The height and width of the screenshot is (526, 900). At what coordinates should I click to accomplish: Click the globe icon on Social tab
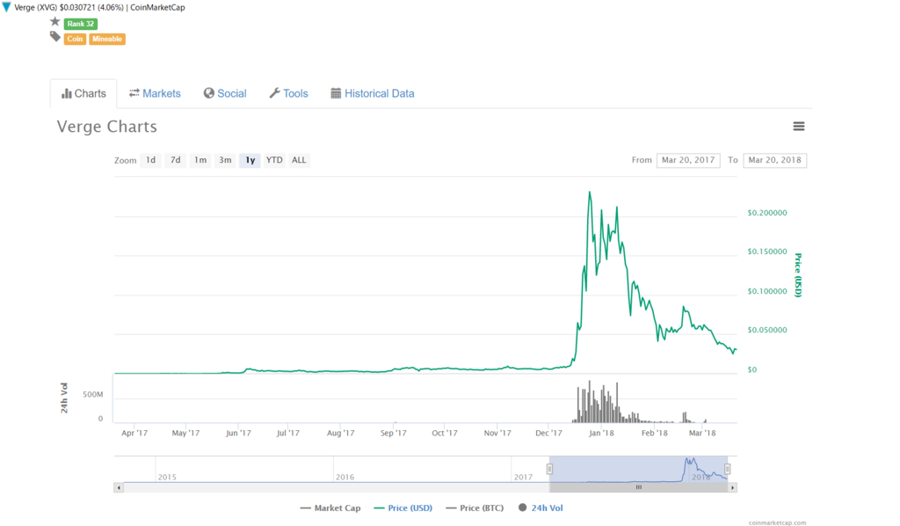point(209,93)
